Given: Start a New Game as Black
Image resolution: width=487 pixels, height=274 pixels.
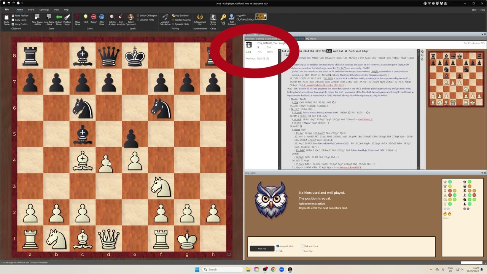Looking at the screenshot, I should point(49,20).
